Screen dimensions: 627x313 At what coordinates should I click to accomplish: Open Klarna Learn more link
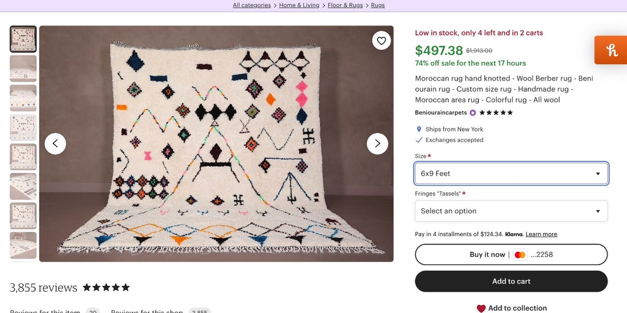coord(541,234)
